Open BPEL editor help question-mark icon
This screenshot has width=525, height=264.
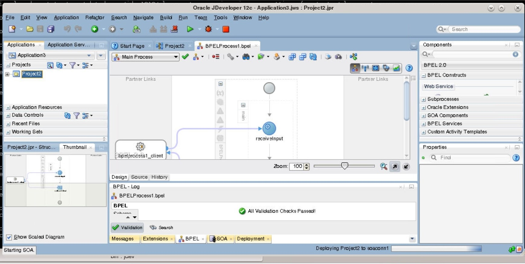point(409,68)
